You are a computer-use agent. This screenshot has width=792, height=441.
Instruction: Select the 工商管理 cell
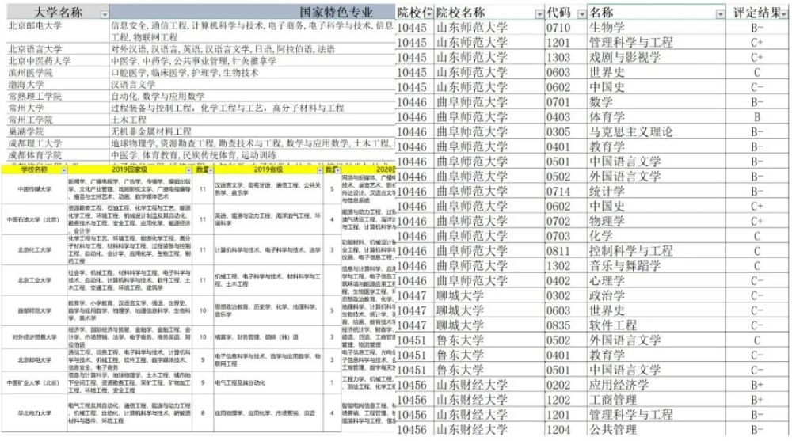coord(656,400)
